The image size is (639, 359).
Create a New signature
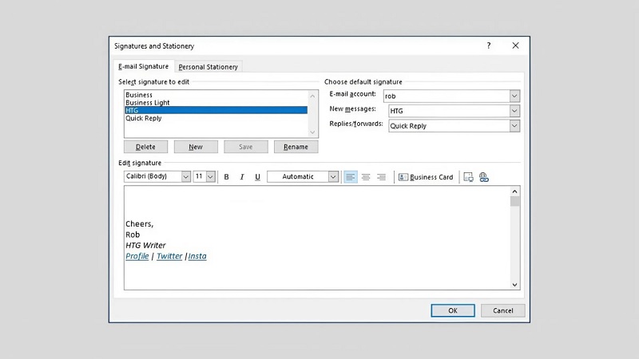click(x=196, y=147)
